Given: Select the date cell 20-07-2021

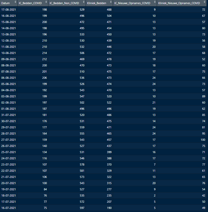Looking at the screenshot, I should [x=9, y=183].
